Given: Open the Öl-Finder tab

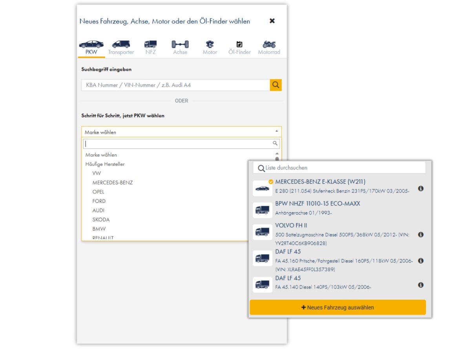Looking at the screenshot, I should [239, 48].
